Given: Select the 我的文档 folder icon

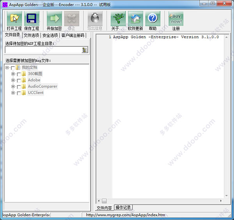Looking at the screenshot, I should 18,68.
